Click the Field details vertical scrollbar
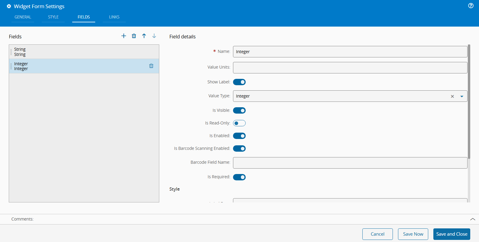The image size is (479, 242). (x=469, y=101)
